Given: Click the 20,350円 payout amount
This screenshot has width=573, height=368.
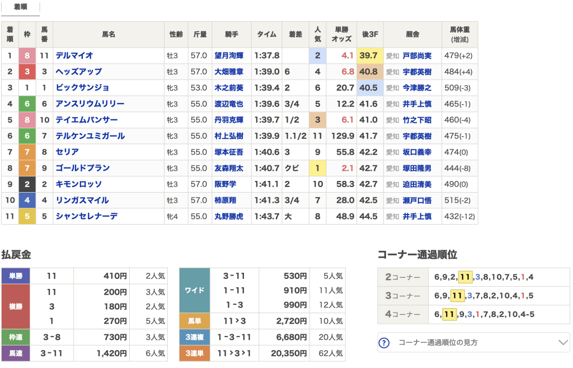Looking at the screenshot, I should point(289,353).
